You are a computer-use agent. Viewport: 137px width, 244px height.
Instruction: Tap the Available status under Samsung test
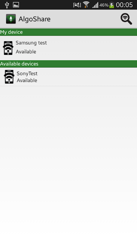click(x=26, y=52)
